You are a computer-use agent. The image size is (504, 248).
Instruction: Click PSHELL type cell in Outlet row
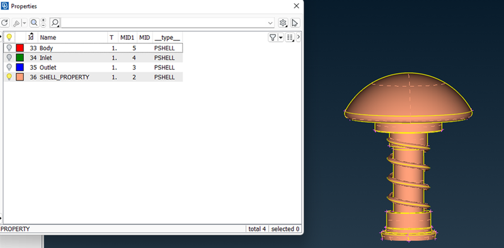(164, 67)
